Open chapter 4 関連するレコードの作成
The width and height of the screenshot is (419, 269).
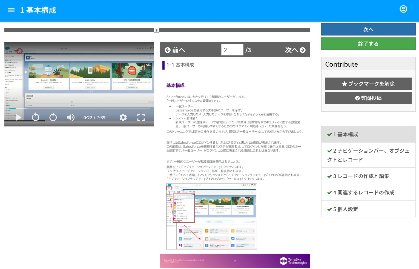coord(368,193)
